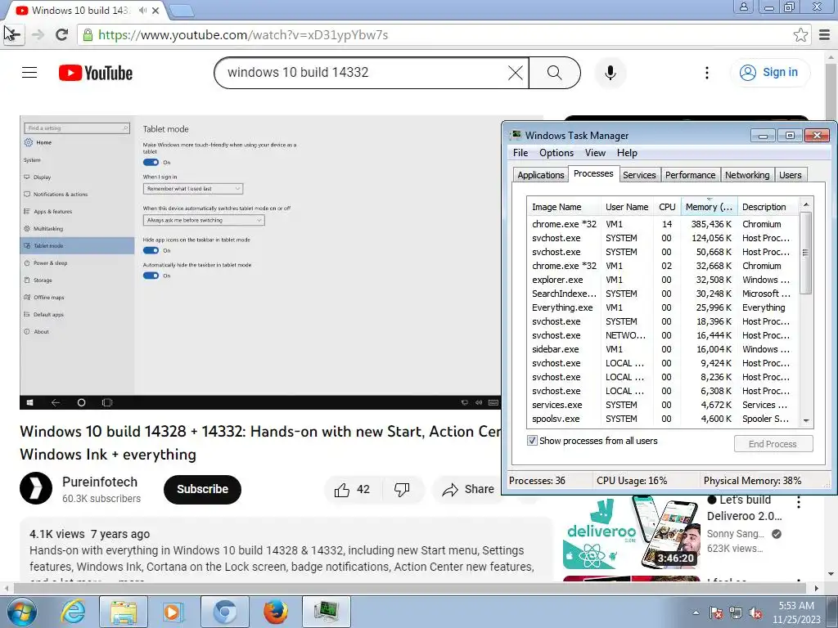The width and height of the screenshot is (838, 628).
Task: Sort processes by Image Name column
Action: pyautogui.click(x=563, y=207)
